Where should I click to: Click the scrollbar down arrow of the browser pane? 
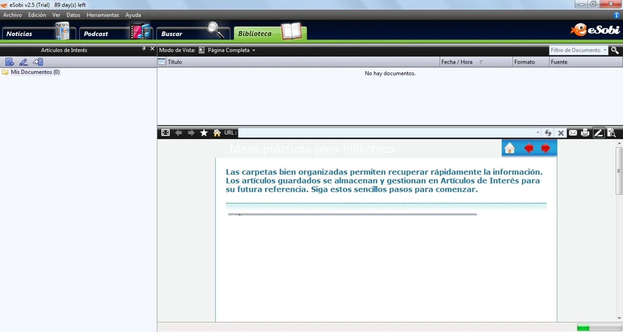tap(619, 318)
